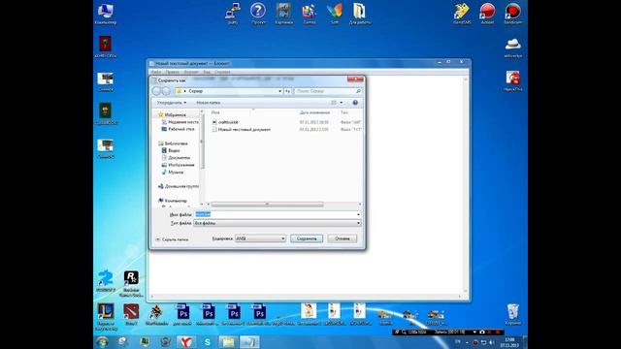Select Новый текстовый документ file in list

pos(242,129)
